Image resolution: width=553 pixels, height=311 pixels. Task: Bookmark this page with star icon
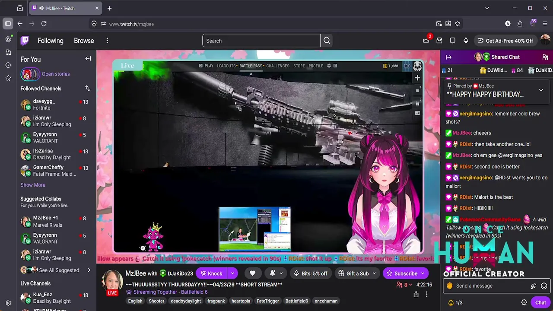pos(458,24)
